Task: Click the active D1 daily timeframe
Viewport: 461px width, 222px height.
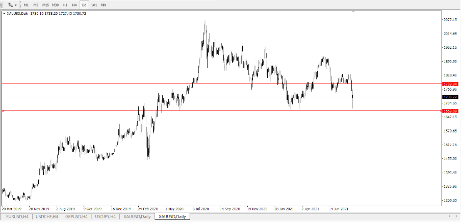Action: point(84,5)
